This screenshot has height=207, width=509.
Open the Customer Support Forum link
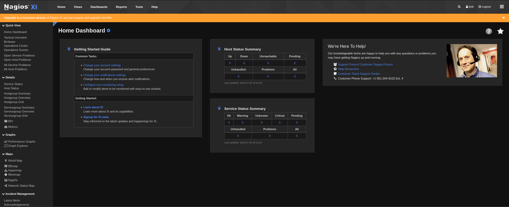(376, 64)
